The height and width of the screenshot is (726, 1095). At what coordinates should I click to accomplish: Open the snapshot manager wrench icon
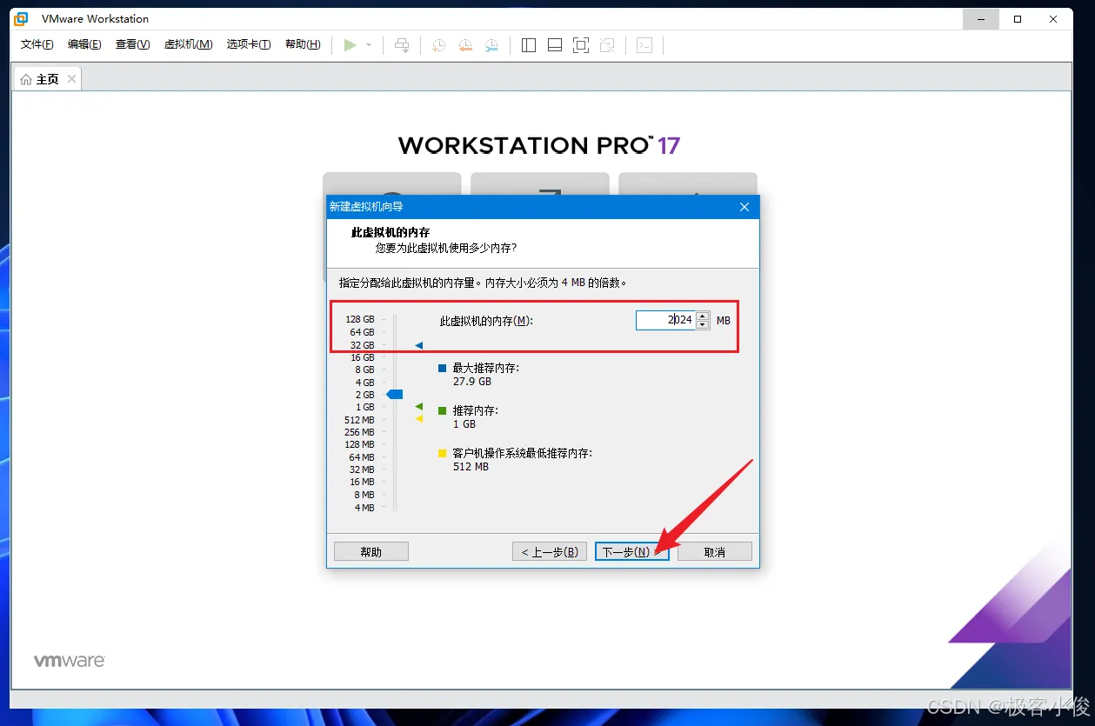(492, 45)
